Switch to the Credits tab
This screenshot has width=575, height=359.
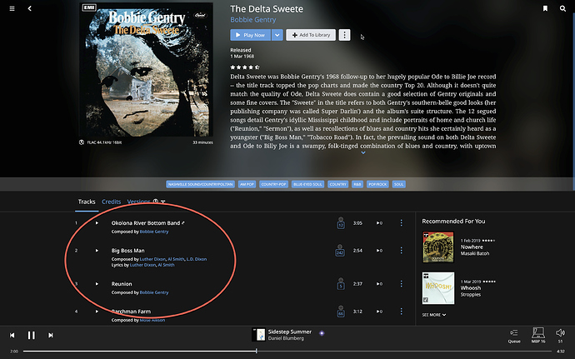[x=111, y=202]
